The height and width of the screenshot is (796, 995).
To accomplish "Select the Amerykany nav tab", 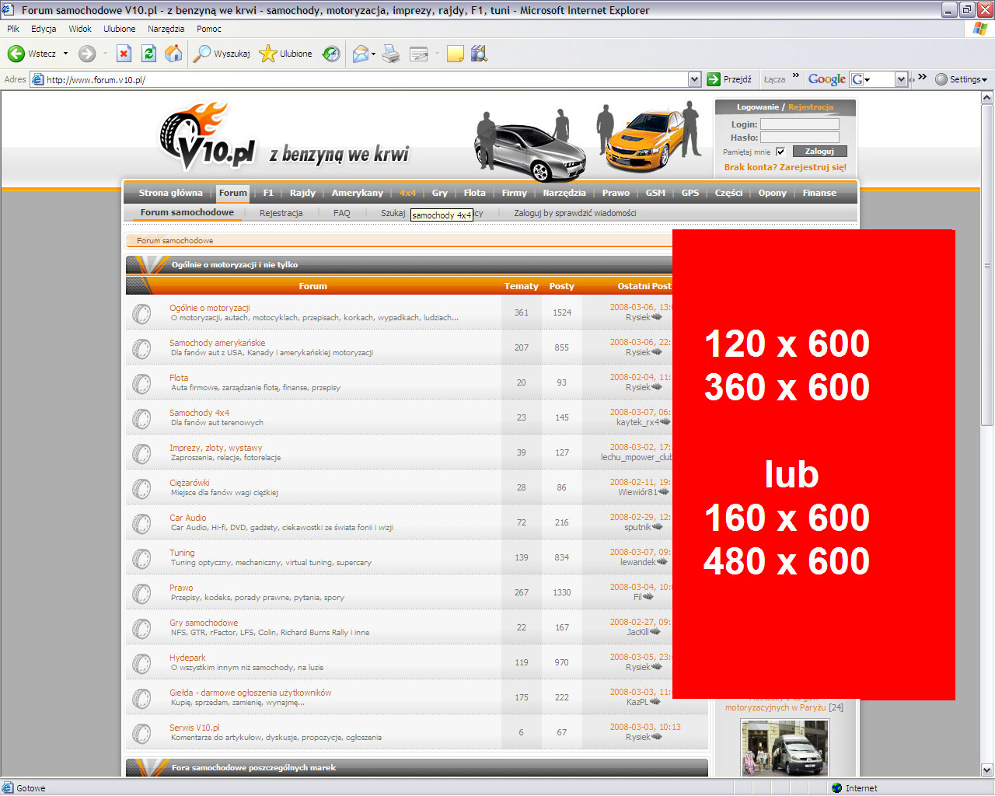I will pyautogui.click(x=357, y=193).
